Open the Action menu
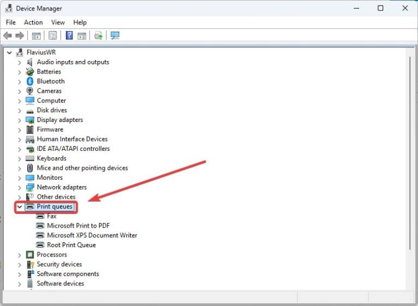Screen dimensions: 418x306 [x=33, y=22]
